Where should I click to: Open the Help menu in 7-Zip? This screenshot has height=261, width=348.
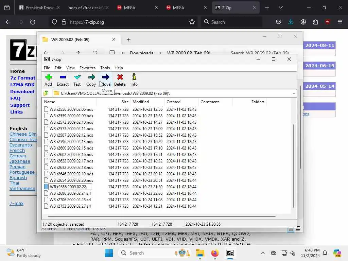pos(119,68)
